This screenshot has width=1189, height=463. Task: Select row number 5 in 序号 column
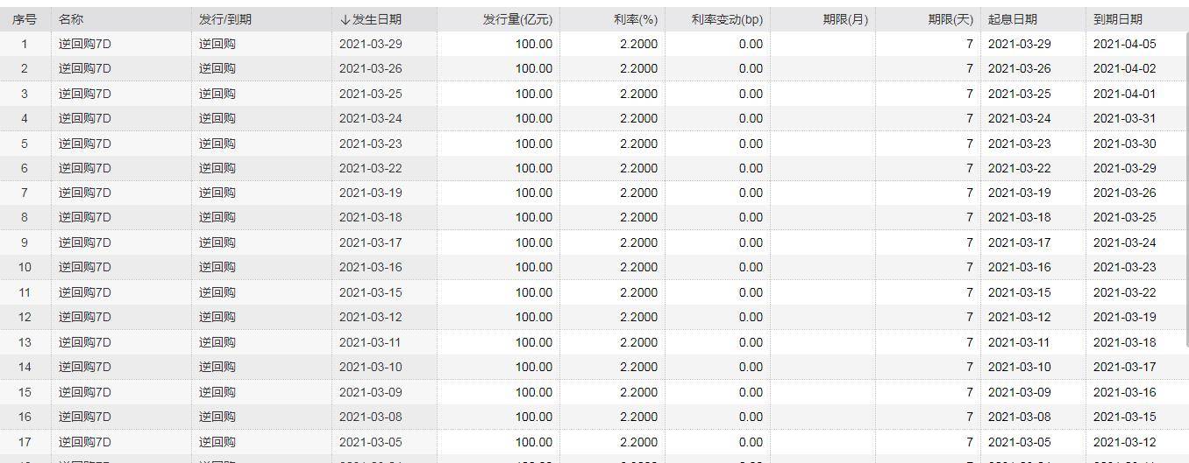25,144
